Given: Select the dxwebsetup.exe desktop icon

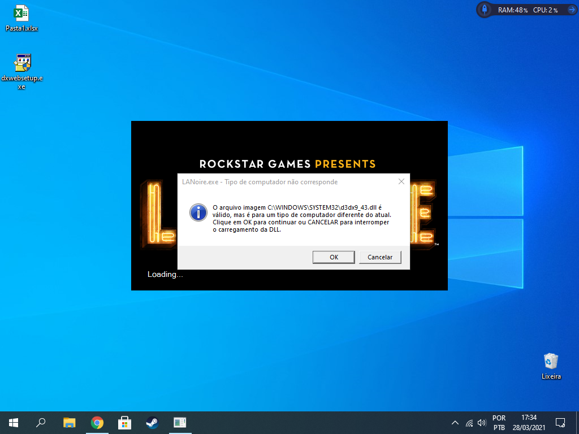Looking at the screenshot, I should [x=22, y=72].
